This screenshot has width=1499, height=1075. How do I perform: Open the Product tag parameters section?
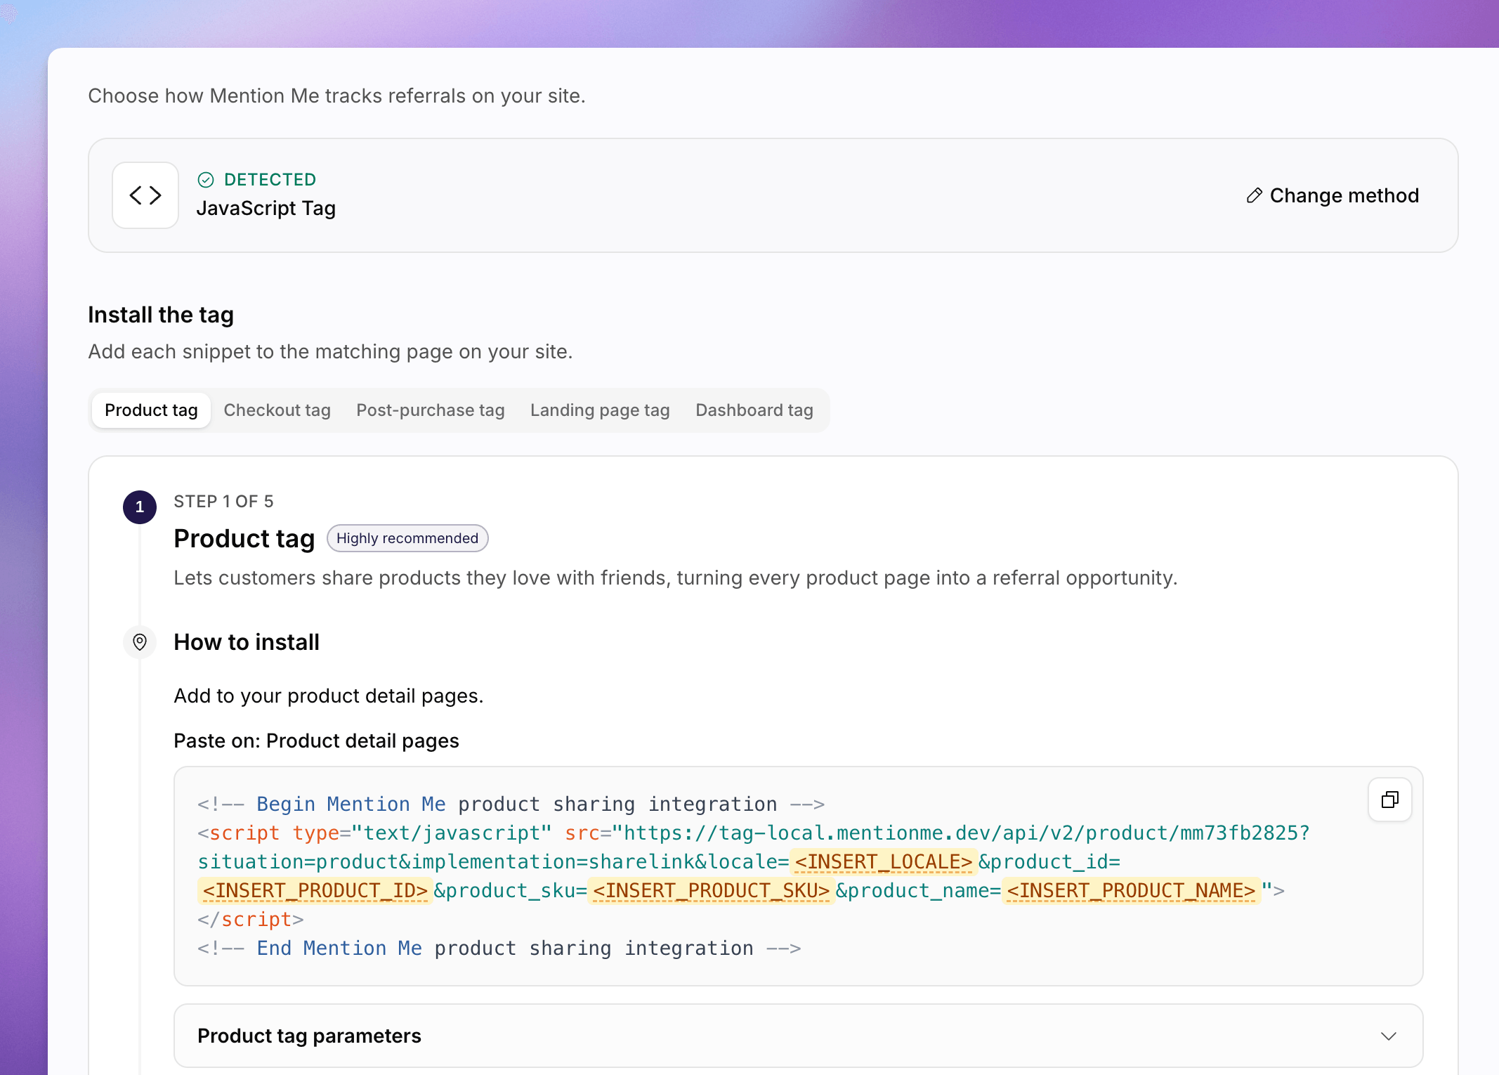pyautogui.click(x=798, y=1036)
